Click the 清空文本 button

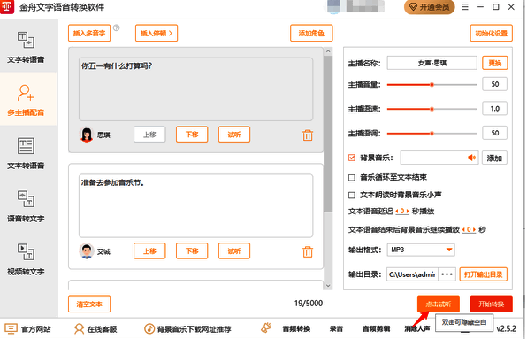(x=89, y=304)
